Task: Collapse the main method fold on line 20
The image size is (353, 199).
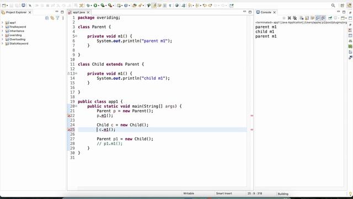Action: [x=76, y=106]
